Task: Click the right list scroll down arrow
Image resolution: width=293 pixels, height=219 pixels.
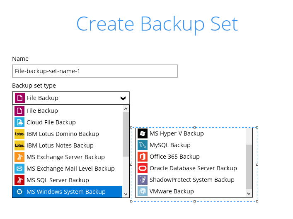Action: coord(249,193)
